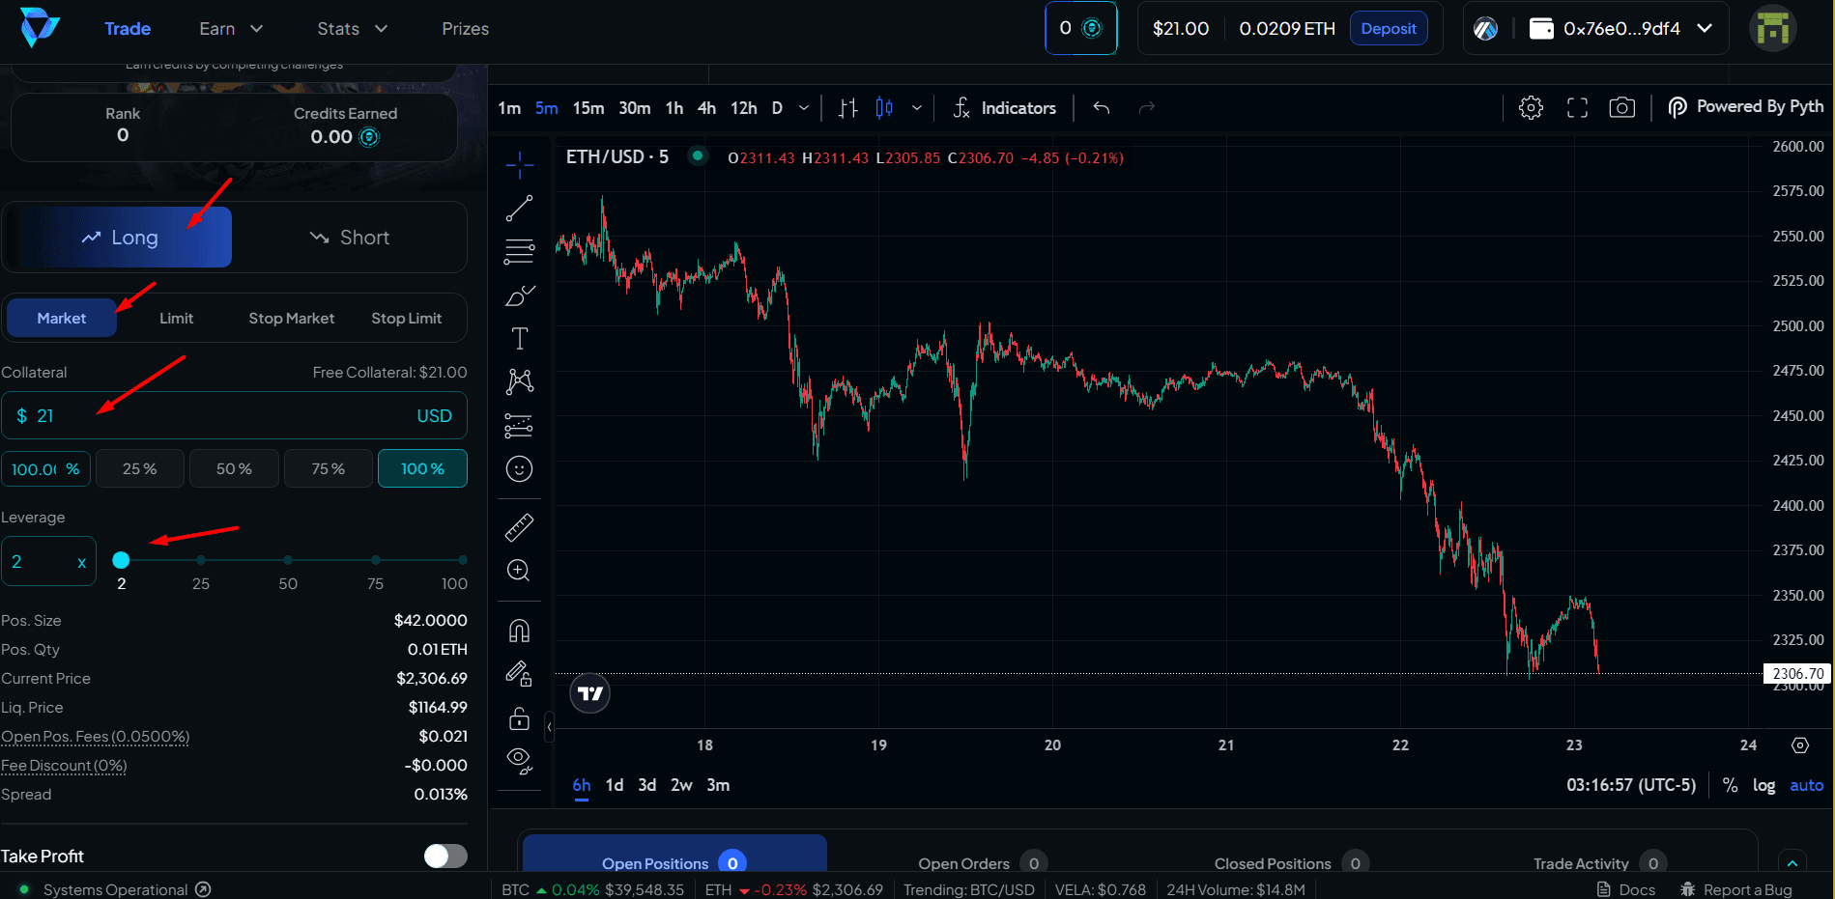Open the chart timezone menu
The height and width of the screenshot is (899, 1835).
click(1631, 785)
